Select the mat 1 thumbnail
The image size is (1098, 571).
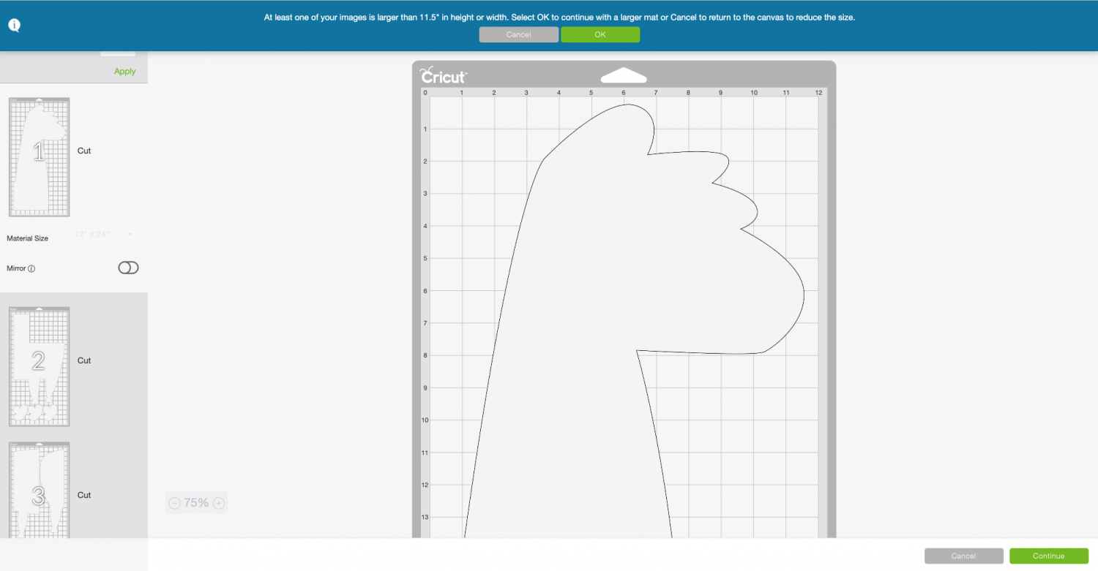coord(39,156)
